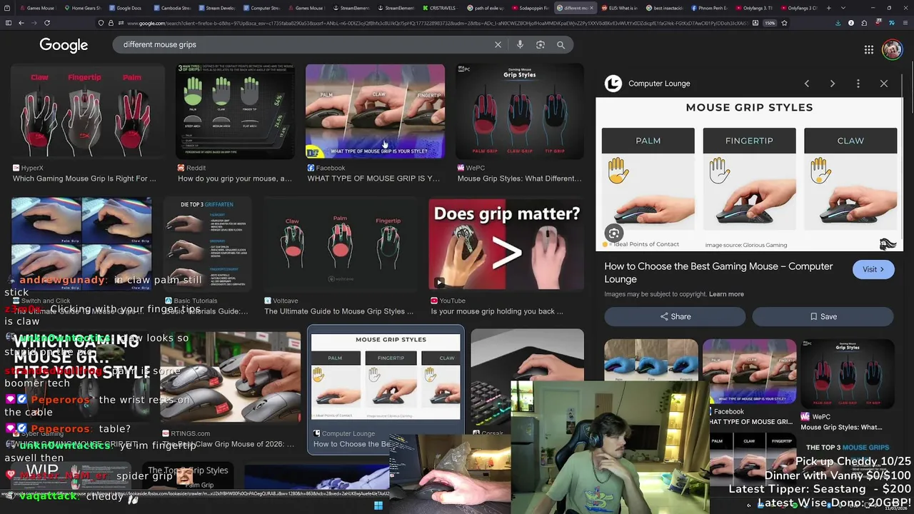Click the Share button
The width and height of the screenshot is (914, 514).
click(675, 316)
